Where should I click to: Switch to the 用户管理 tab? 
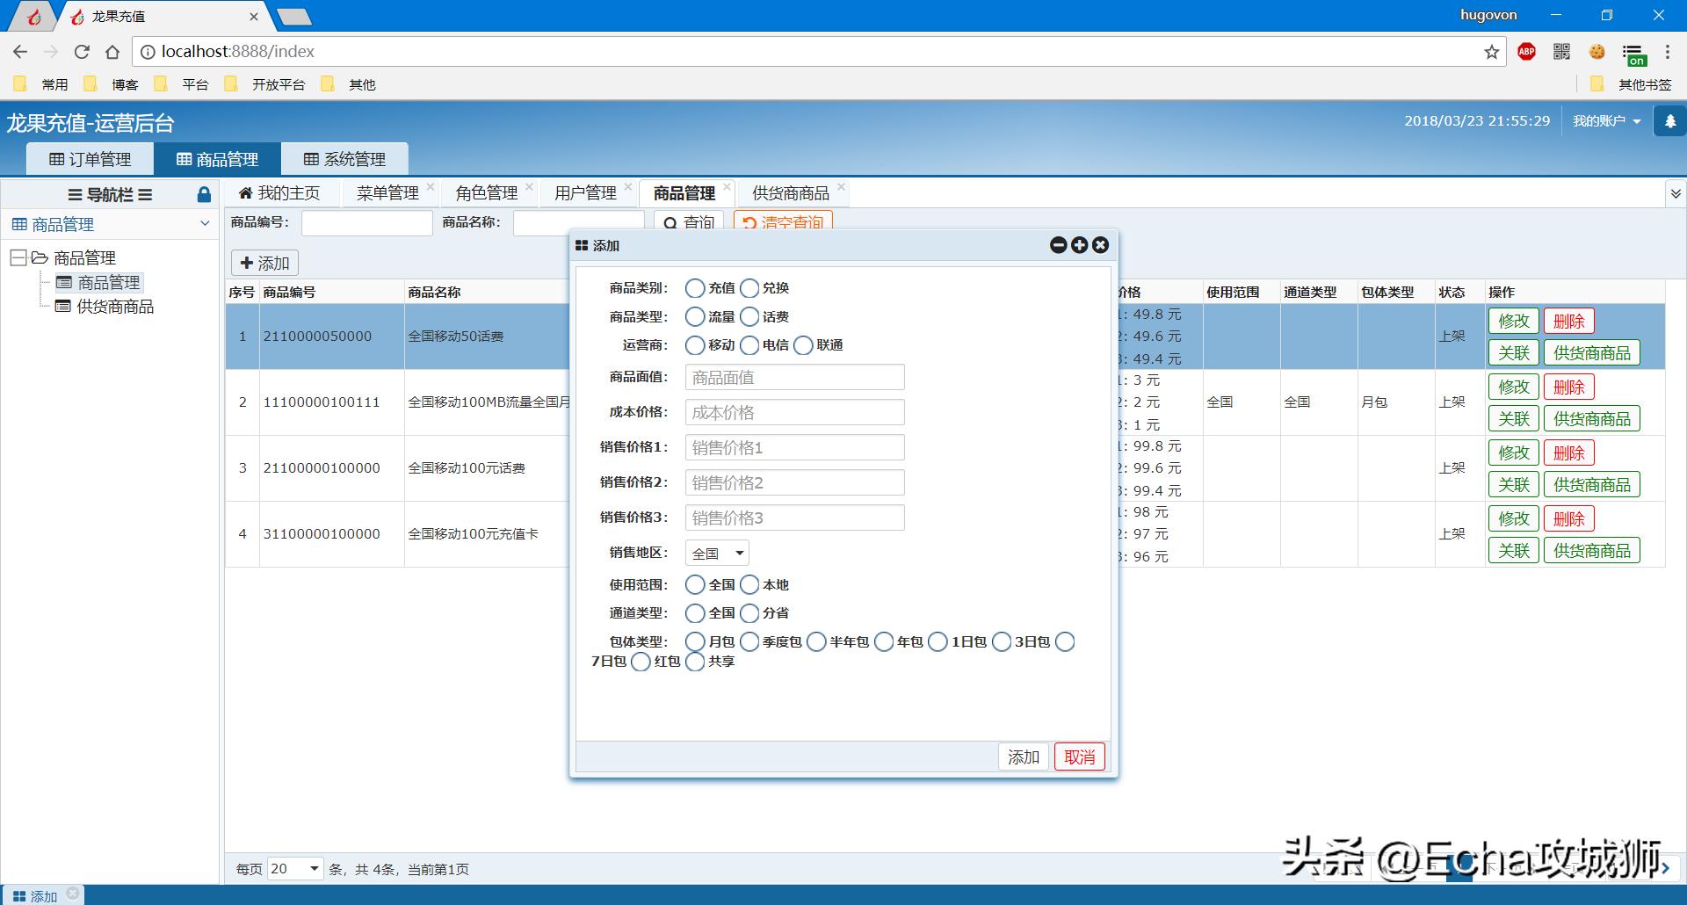[x=585, y=193]
